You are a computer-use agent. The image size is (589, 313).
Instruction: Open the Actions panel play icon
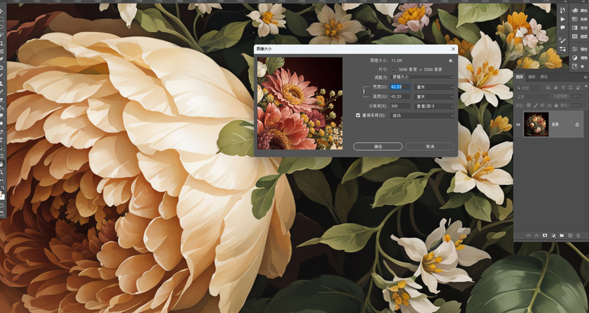pos(563,19)
